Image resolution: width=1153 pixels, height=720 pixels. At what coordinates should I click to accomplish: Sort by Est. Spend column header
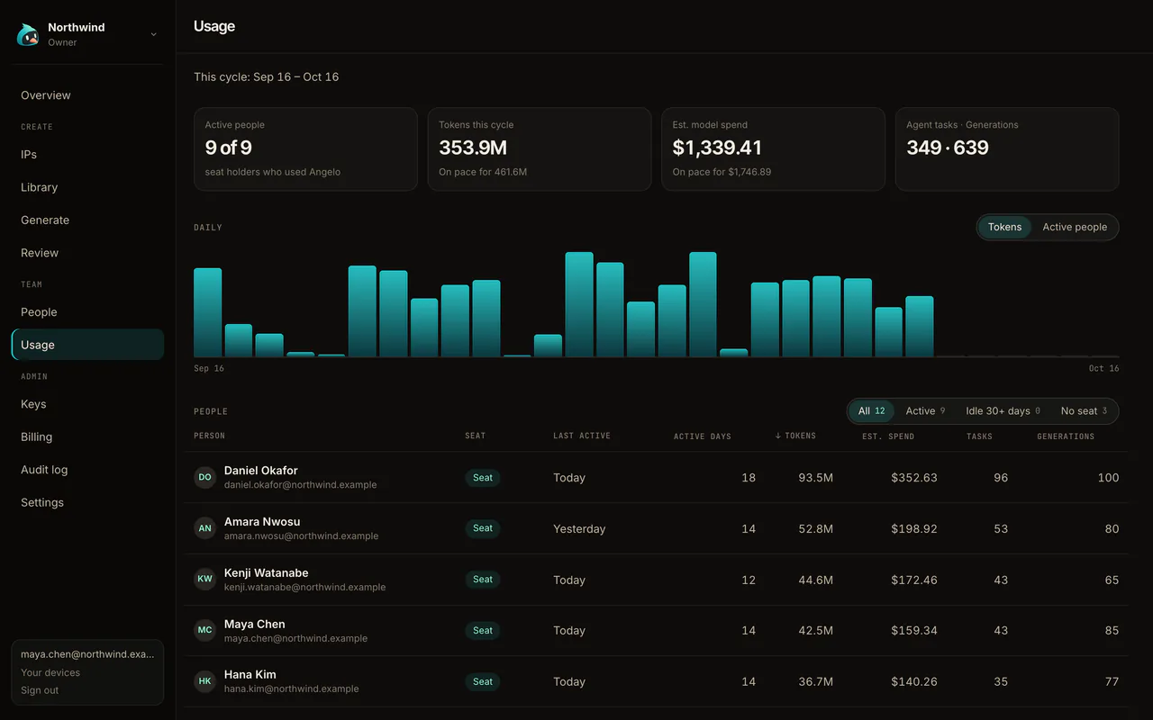tap(888, 436)
